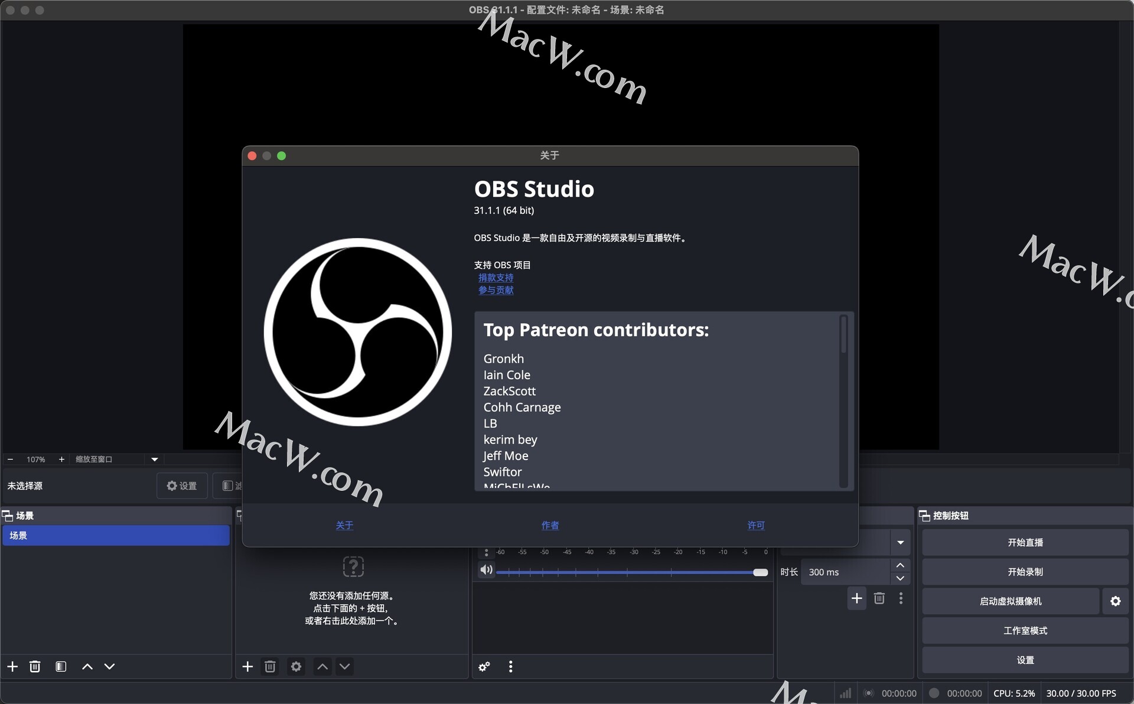Delete selected scene with trash icon
Image resolution: width=1134 pixels, height=704 pixels.
35,666
